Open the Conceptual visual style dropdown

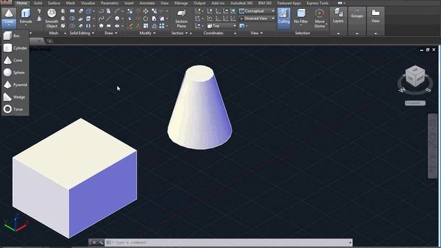[257, 11]
